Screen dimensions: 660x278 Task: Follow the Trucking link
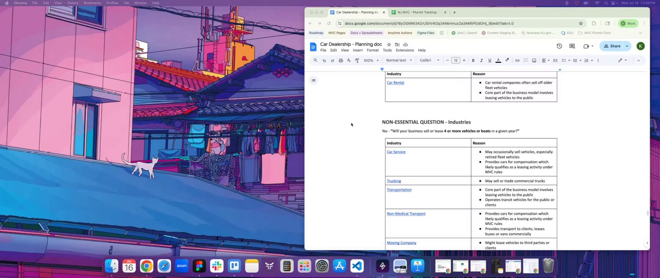pyautogui.click(x=394, y=181)
